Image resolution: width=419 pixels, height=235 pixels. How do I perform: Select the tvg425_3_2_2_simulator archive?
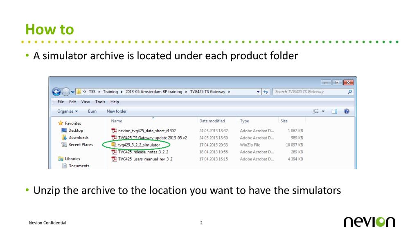[139, 145]
